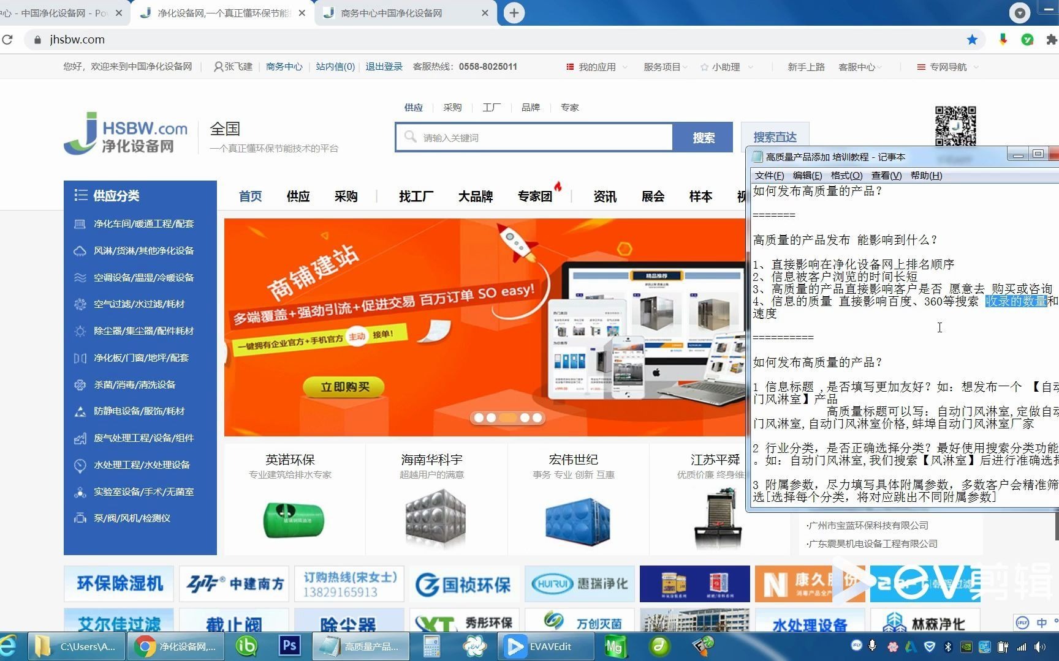Click the QR code image
The height and width of the screenshot is (661, 1059).
click(x=955, y=125)
